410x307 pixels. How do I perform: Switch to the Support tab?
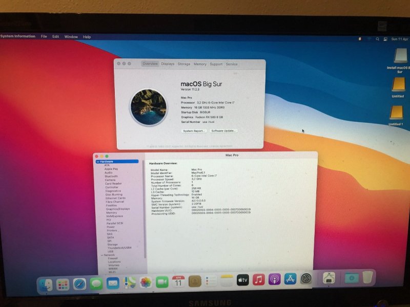coord(216,64)
